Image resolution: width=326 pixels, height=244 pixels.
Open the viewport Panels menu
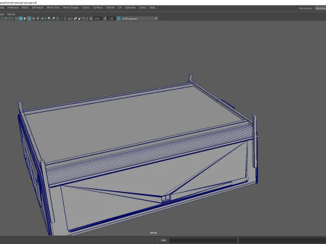pos(12,14)
